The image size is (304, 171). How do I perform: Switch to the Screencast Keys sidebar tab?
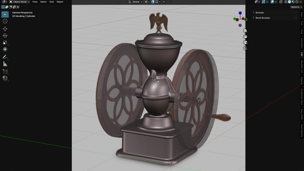pos(302,97)
